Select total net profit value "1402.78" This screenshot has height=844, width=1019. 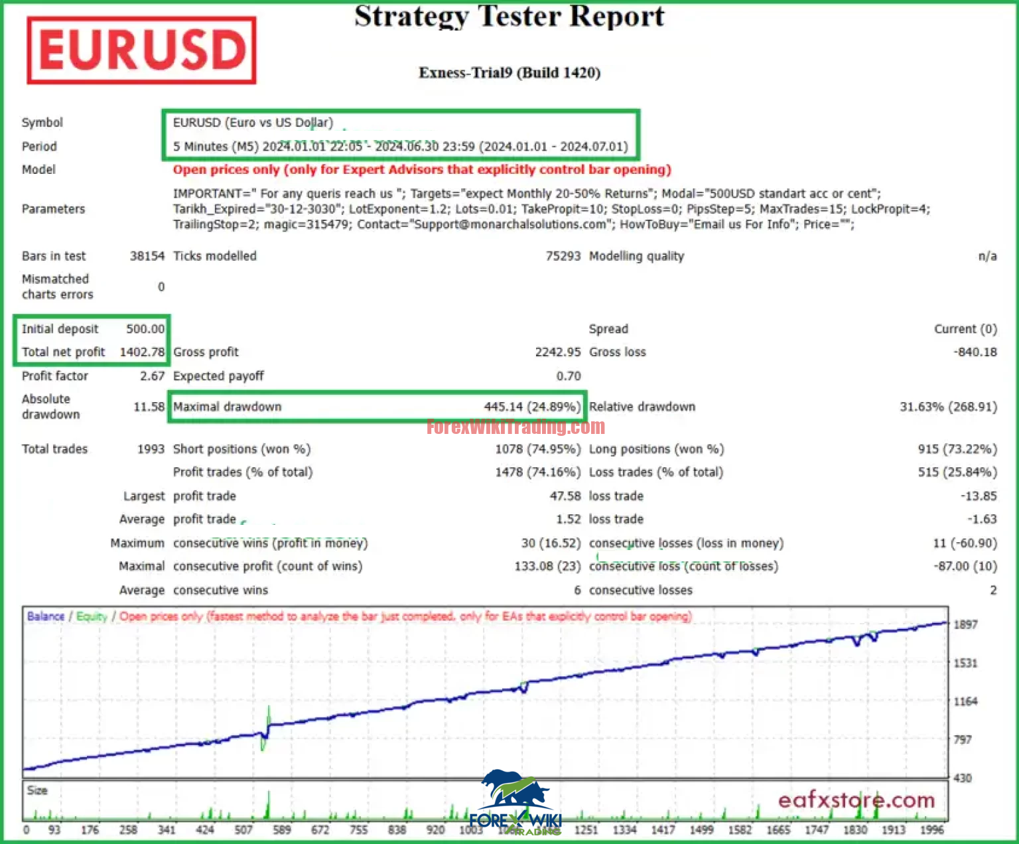coord(142,352)
